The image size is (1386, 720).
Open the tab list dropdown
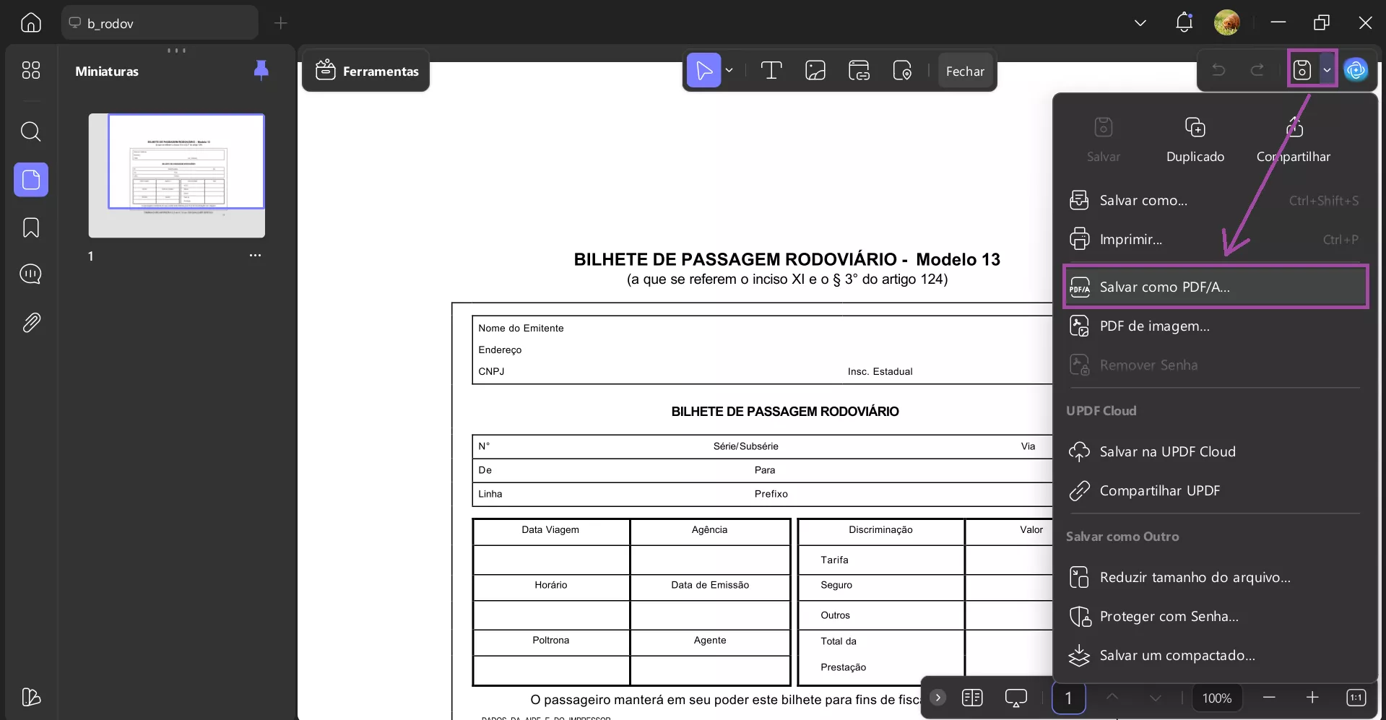click(1140, 22)
